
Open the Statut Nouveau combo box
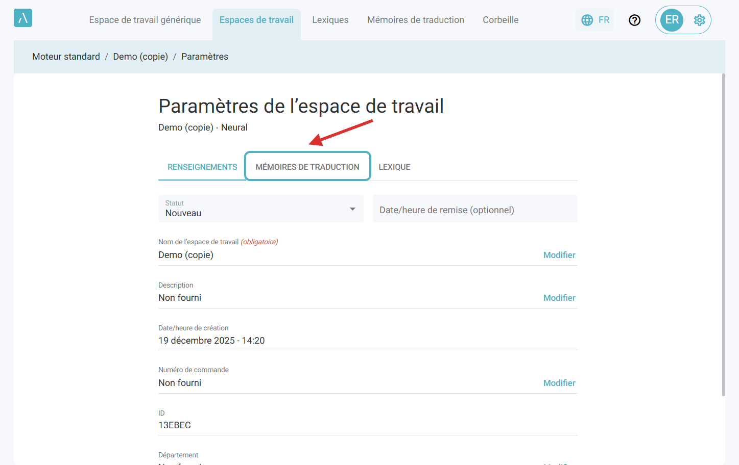[x=255, y=209]
